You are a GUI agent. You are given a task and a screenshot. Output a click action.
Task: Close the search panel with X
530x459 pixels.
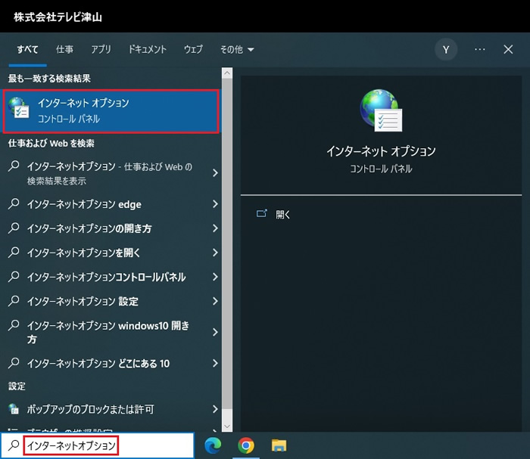click(508, 50)
